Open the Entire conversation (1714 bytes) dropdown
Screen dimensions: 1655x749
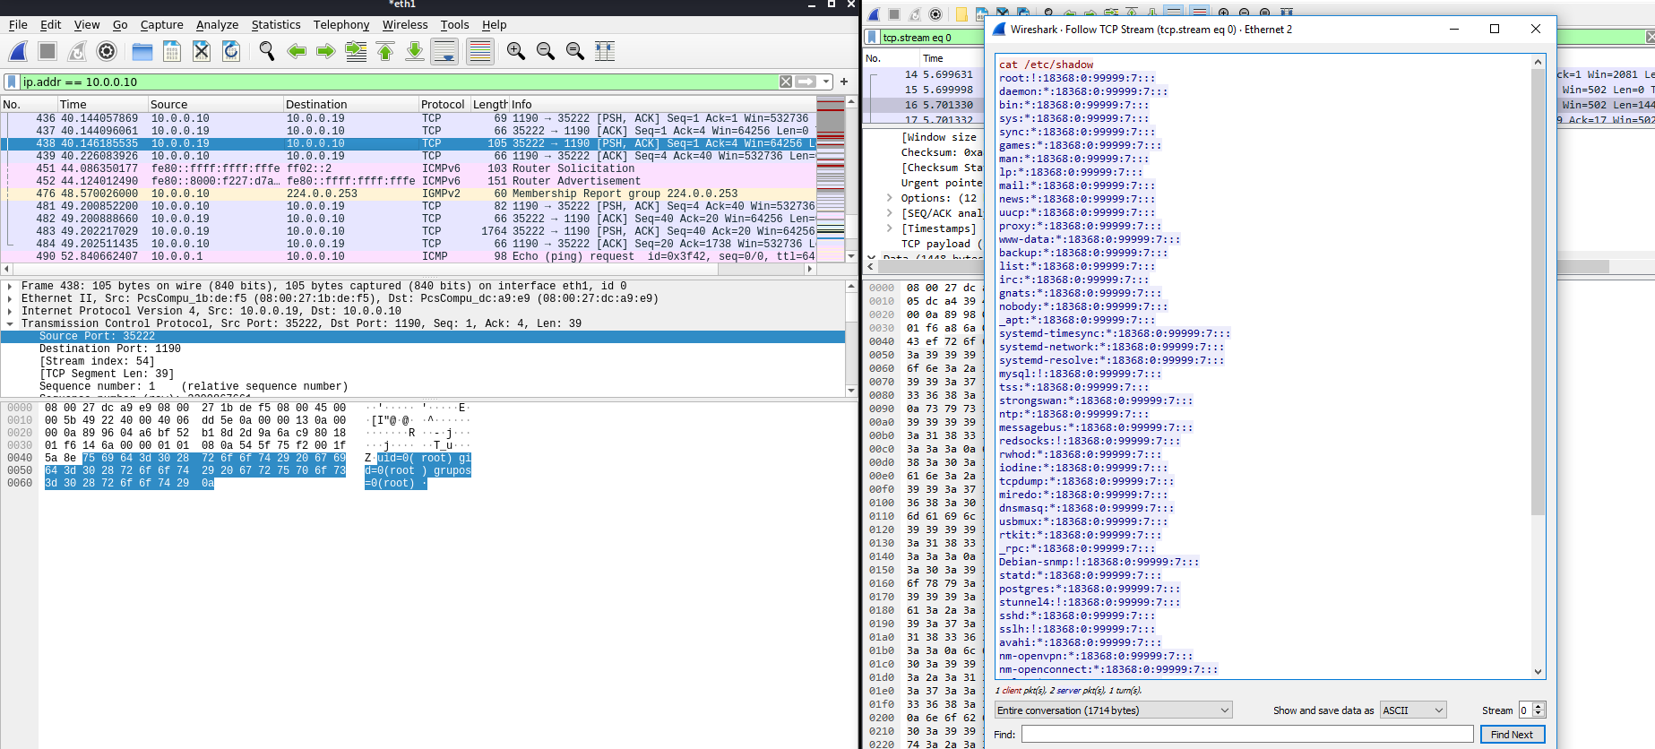tap(1114, 710)
